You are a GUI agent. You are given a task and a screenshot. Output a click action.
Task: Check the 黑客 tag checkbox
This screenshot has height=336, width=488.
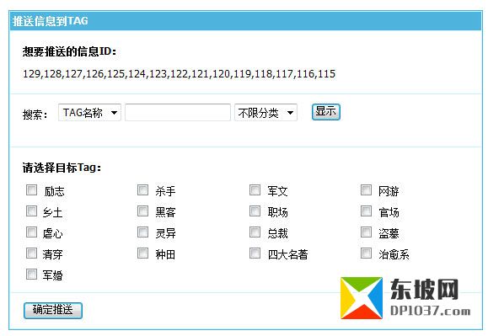[142, 211]
